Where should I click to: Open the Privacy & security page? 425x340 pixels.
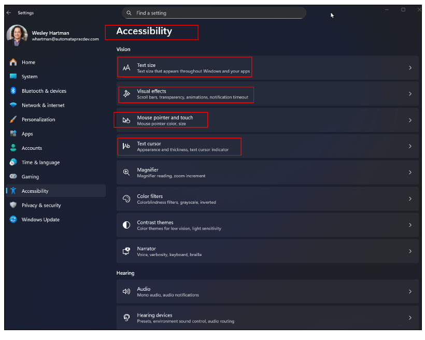41,205
